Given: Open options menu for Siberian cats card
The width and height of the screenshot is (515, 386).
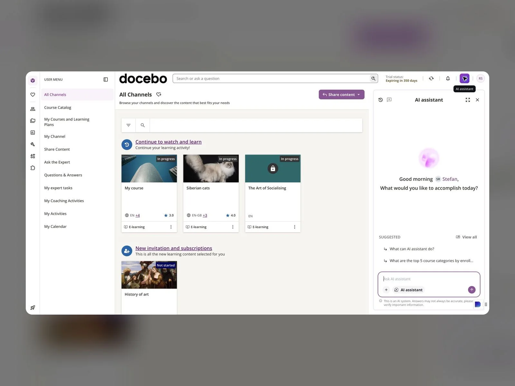Looking at the screenshot, I should pos(233,227).
